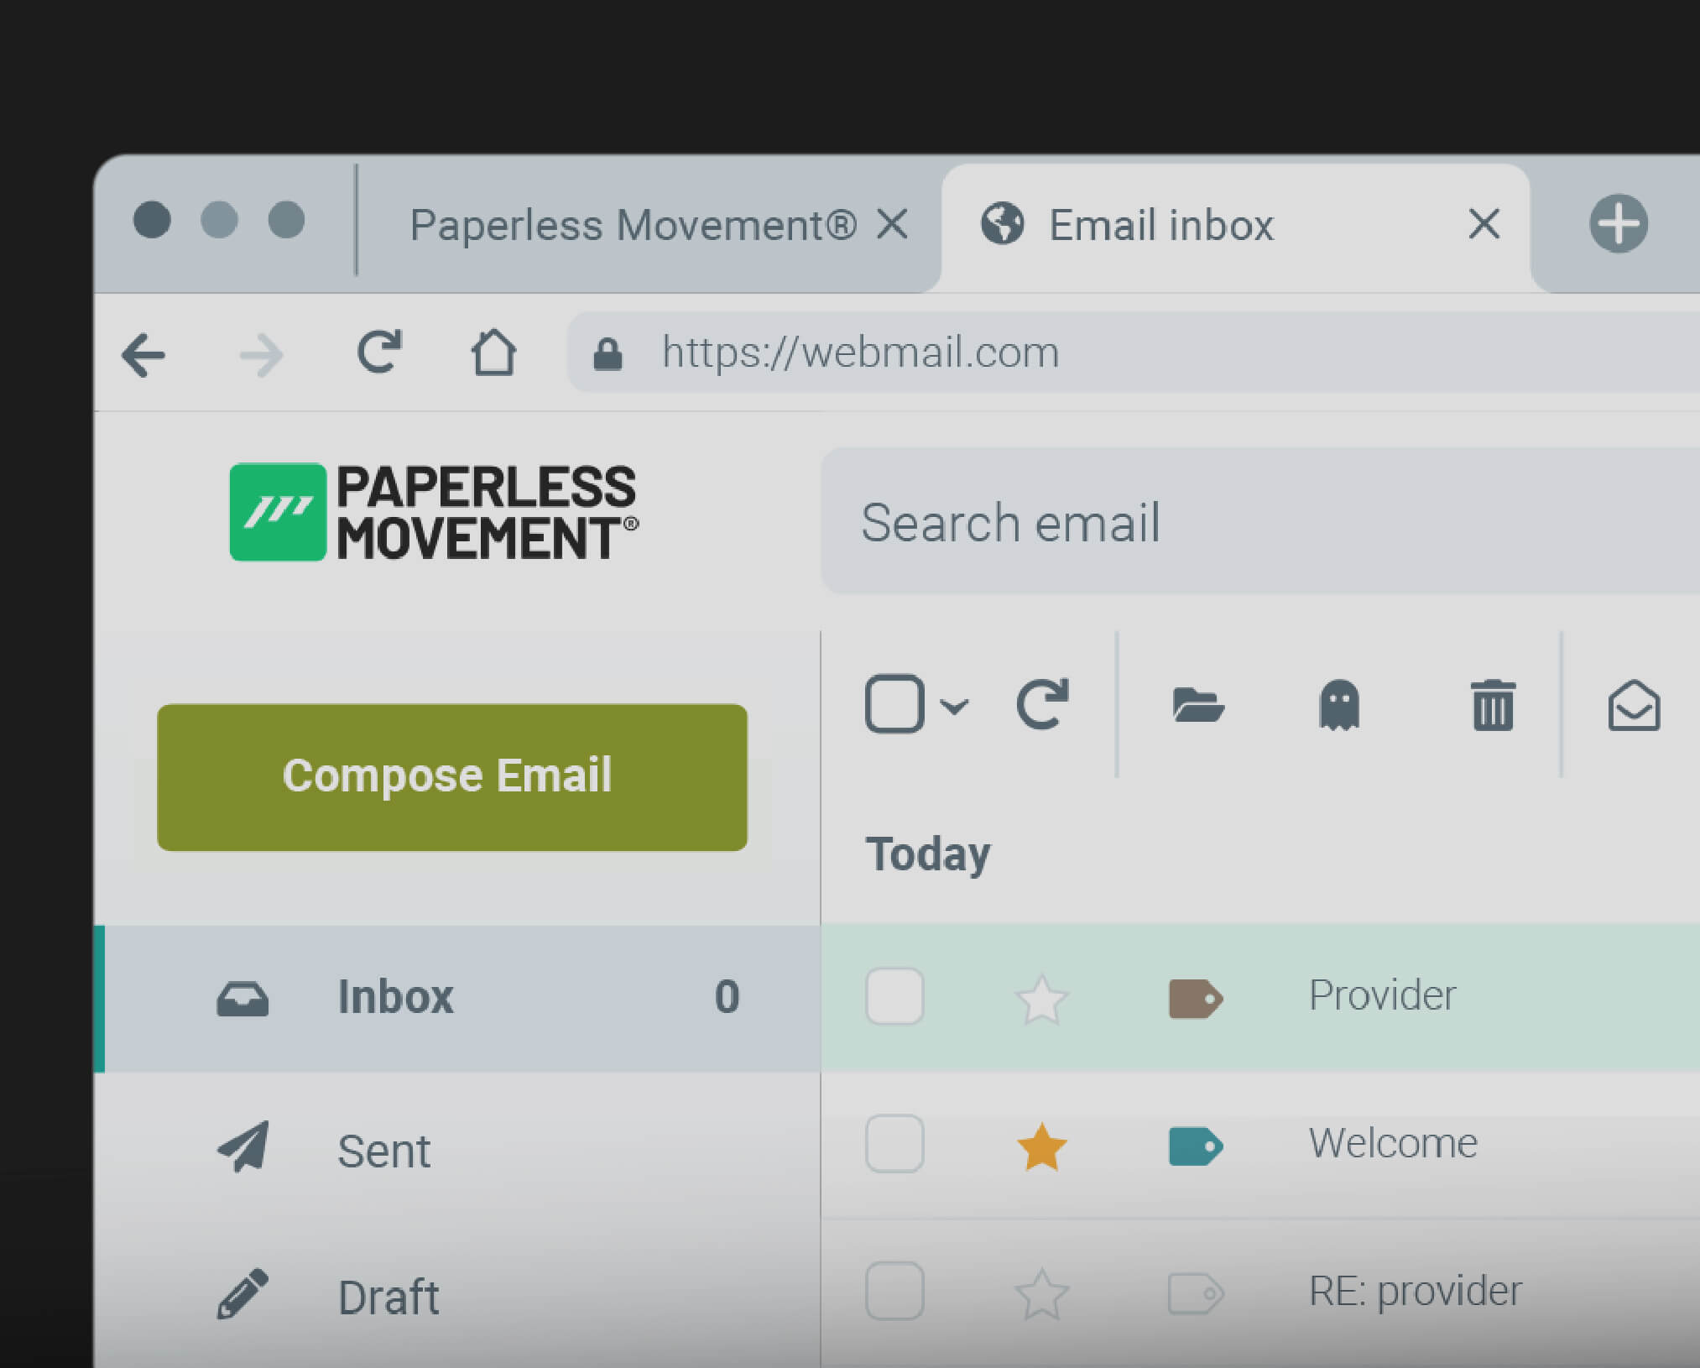1700x1368 pixels.
Task: Unstar the Welcome email
Action: (x=1041, y=1146)
